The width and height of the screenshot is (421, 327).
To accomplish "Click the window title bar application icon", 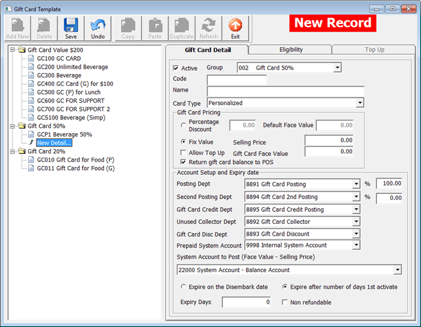I will tap(8, 9).
